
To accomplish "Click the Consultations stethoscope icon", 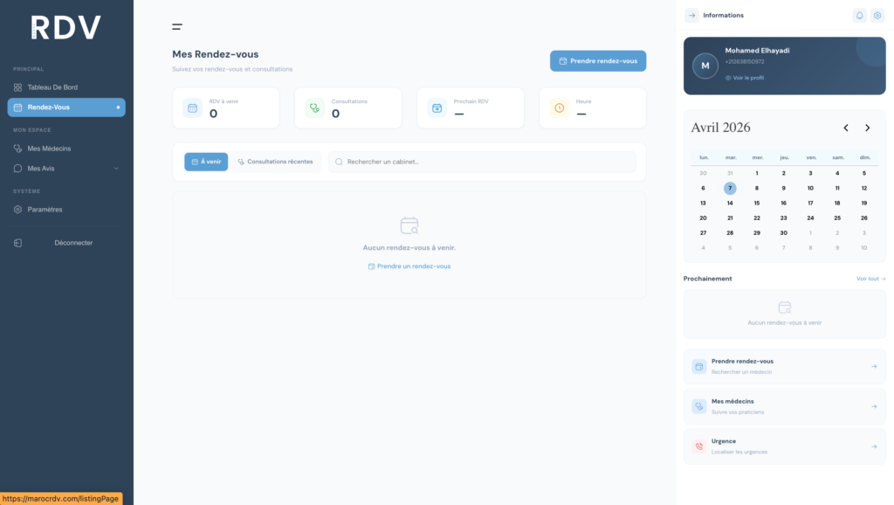I will point(314,108).
